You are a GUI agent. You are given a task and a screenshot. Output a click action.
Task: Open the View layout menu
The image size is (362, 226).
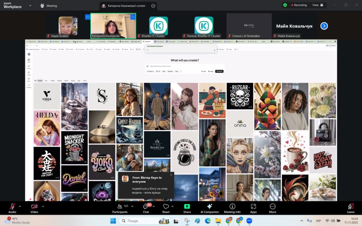pos(317,5)
